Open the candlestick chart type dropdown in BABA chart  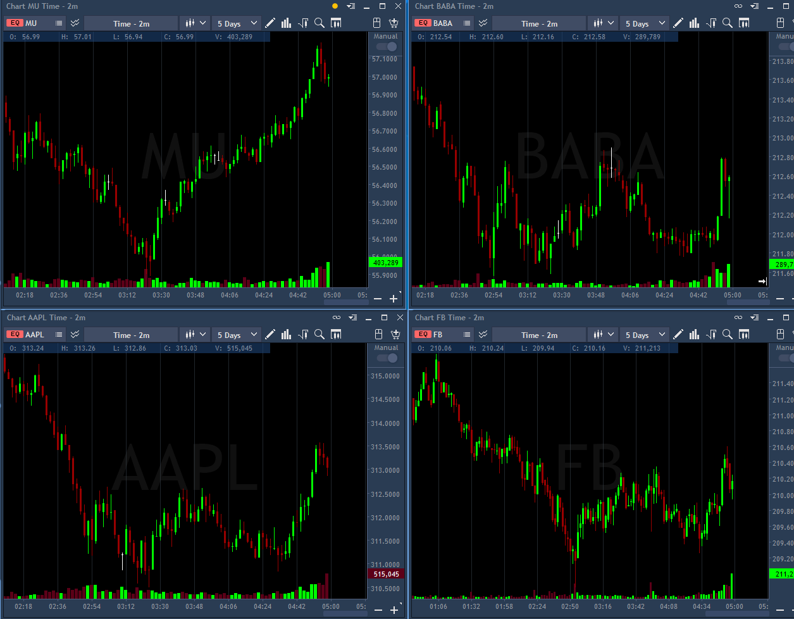tap(603, 23)
